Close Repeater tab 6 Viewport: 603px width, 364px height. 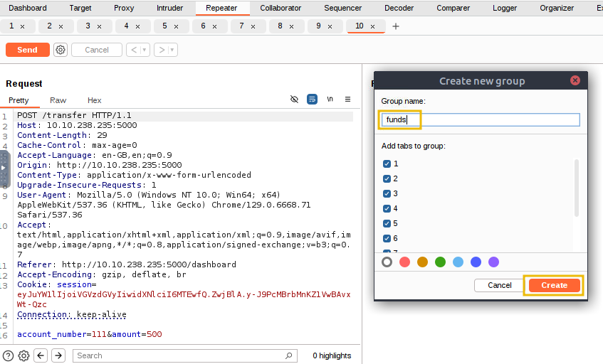214,26
